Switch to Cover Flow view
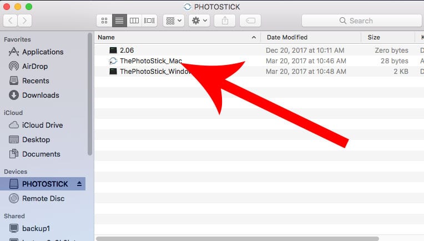Viewport: 424px width, 241px height. point(149,21)
